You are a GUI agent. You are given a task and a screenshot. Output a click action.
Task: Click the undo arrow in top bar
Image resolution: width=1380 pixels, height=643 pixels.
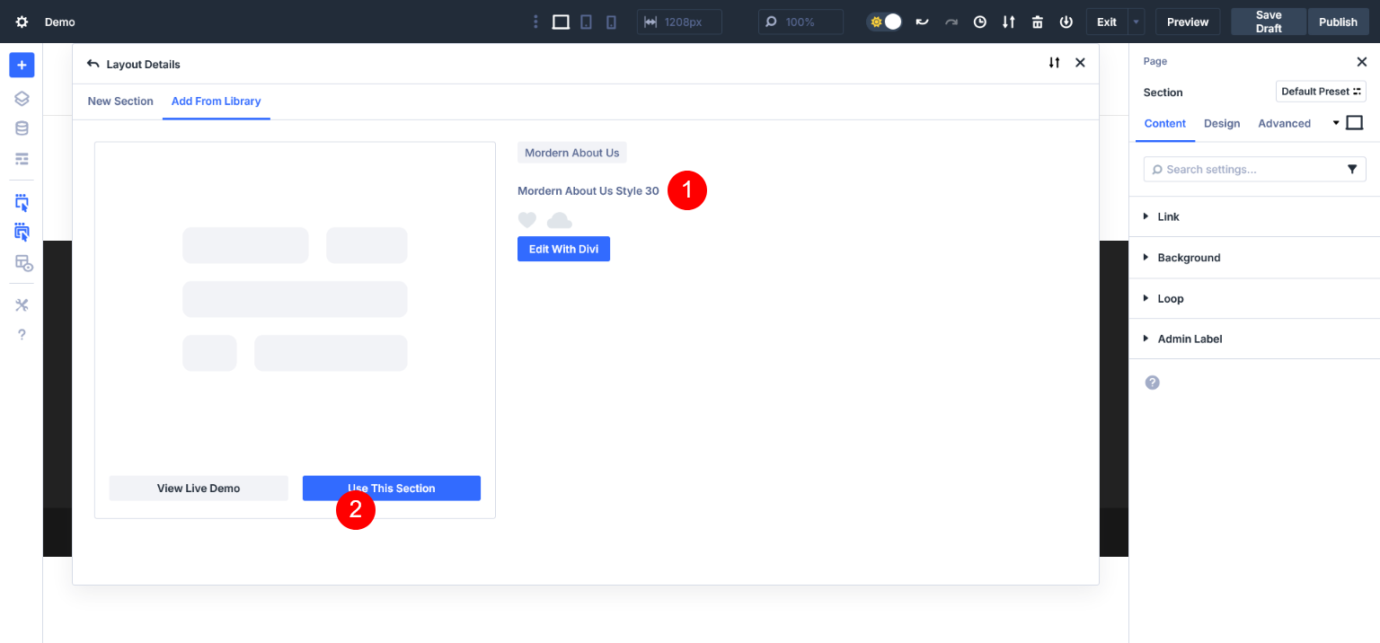pos(922,22)
